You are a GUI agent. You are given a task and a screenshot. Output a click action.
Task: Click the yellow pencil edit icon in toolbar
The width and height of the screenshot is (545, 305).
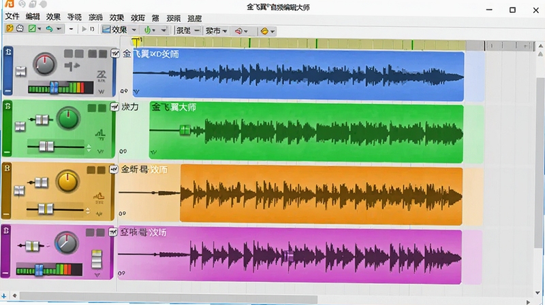[10, 29]
